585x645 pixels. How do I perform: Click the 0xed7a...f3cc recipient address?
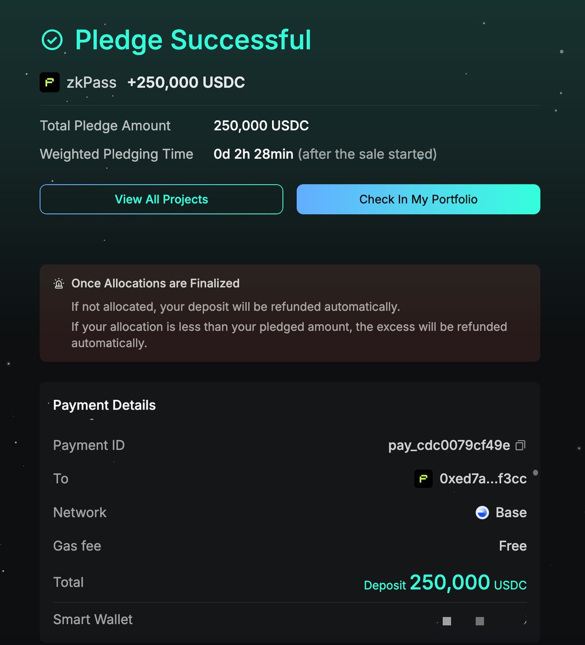[x=482, y=479]
